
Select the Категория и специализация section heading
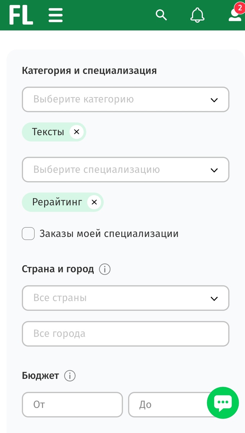click(89, 70)
